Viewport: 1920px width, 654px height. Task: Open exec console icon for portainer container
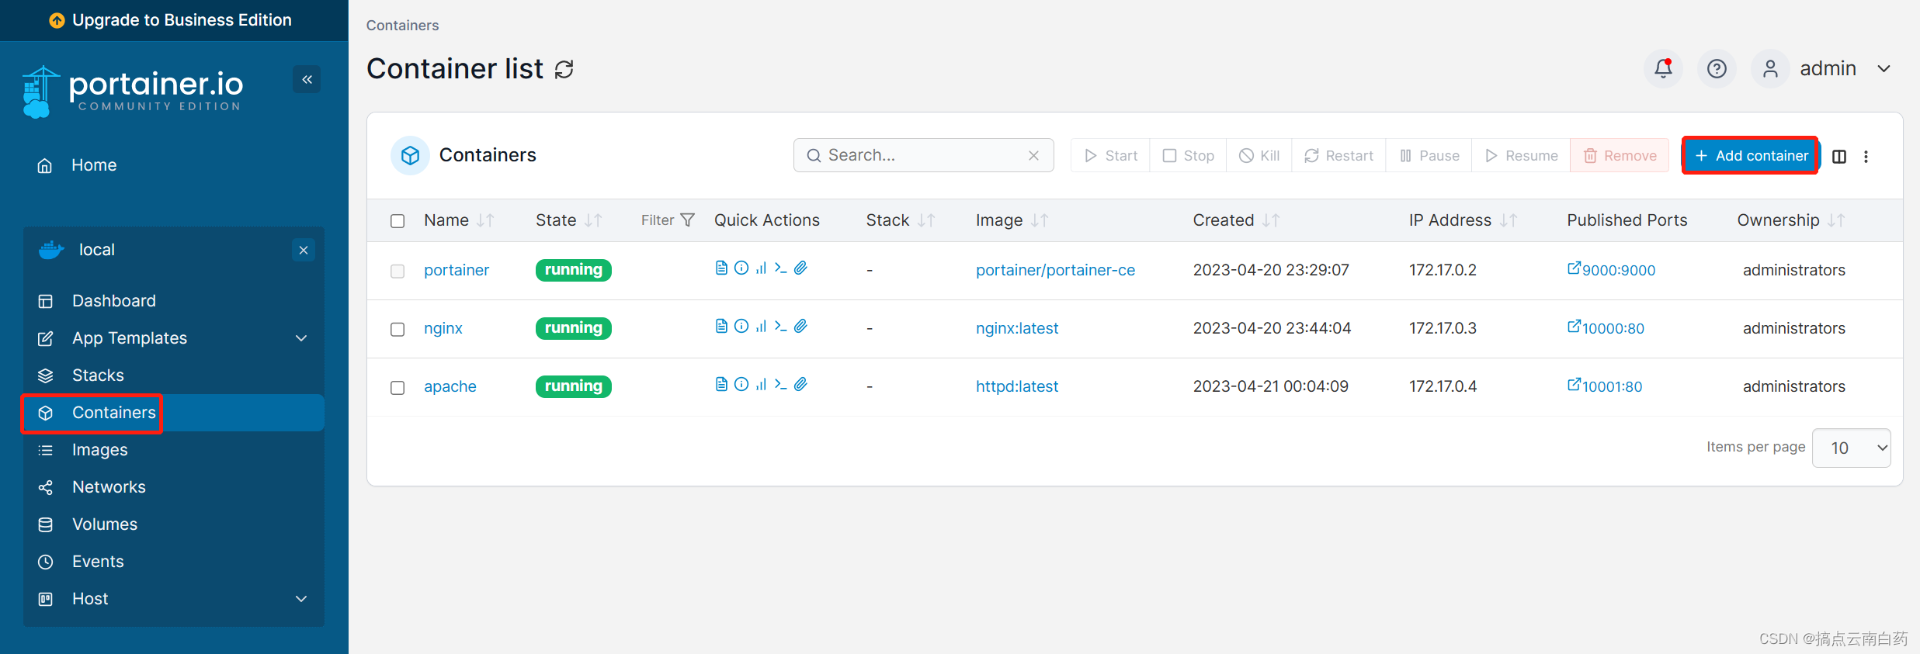click(x=781, y=268)
